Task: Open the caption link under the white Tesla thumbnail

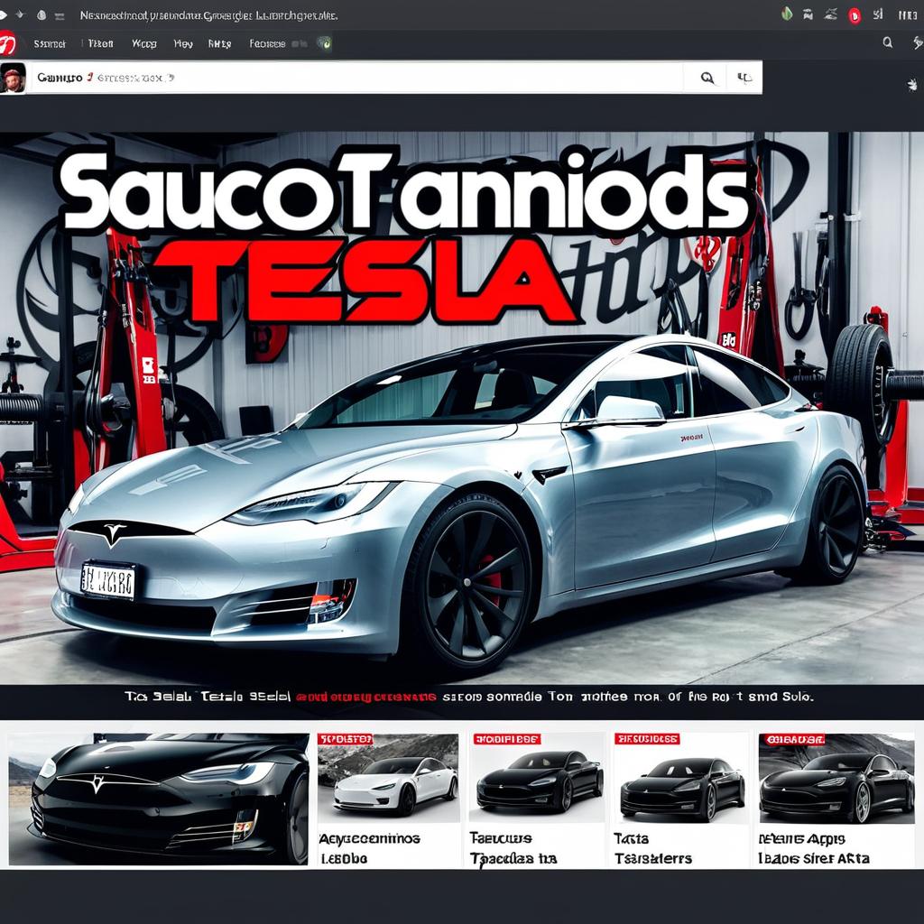Action: pos(369,848)
